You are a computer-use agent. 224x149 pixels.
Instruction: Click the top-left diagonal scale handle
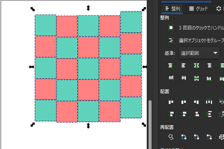point(33,9)
